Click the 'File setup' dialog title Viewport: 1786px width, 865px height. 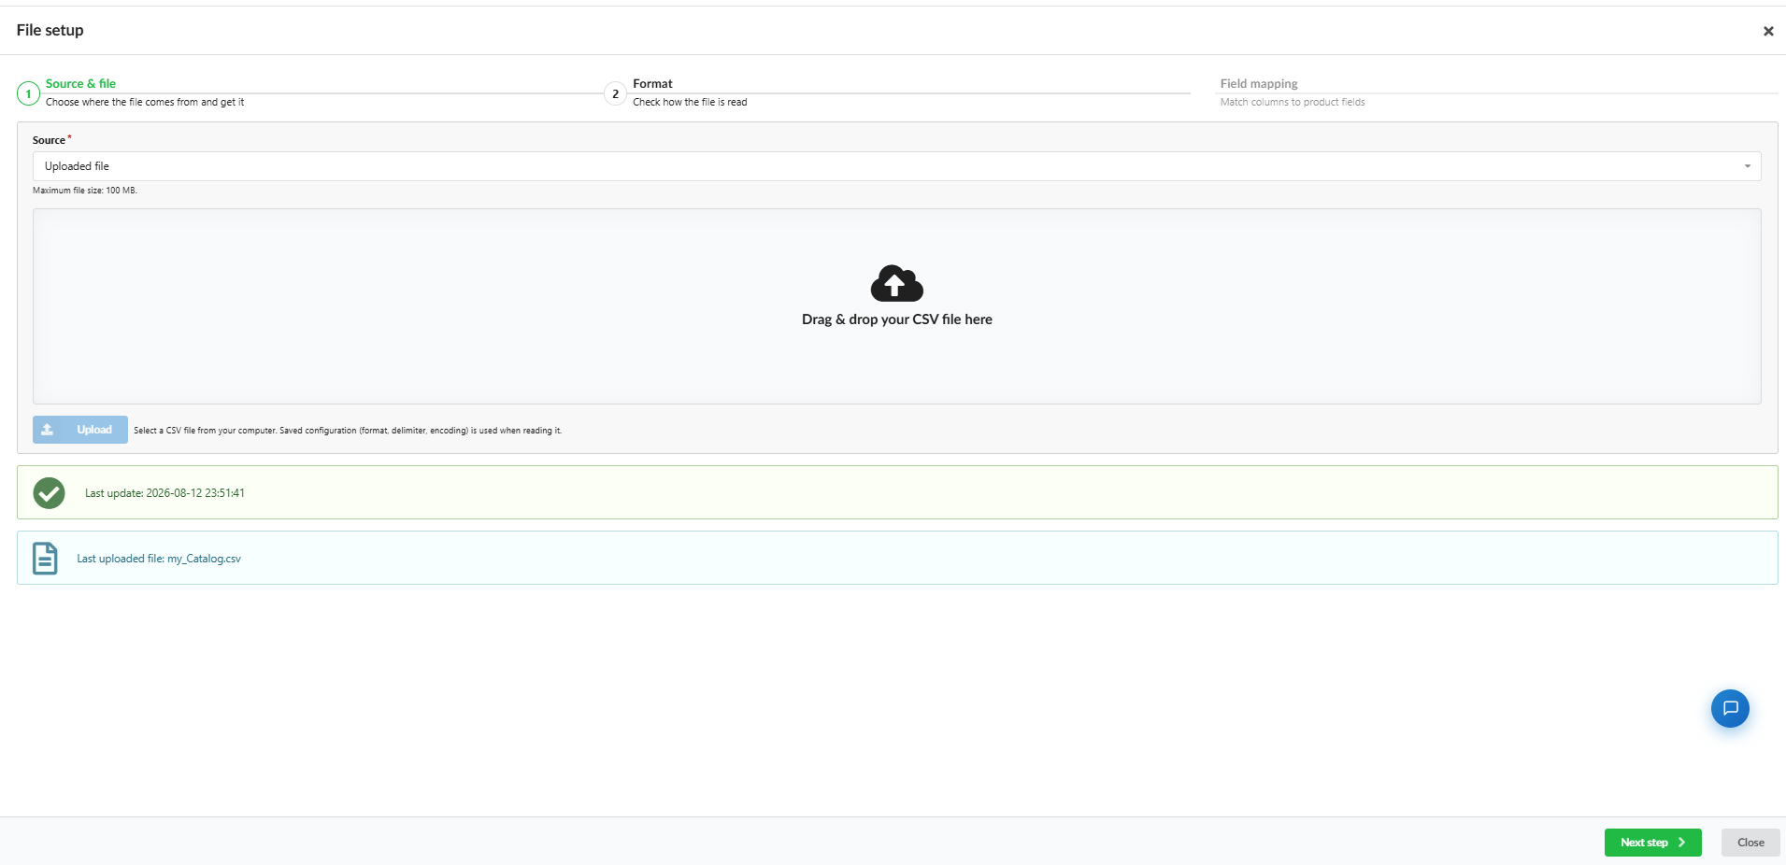click(x=50, y=30)
